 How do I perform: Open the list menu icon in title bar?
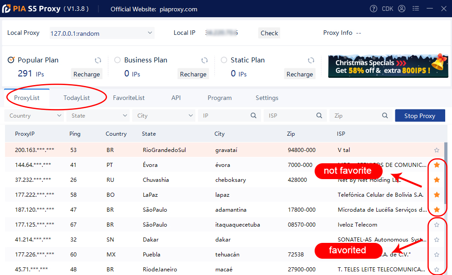pos(415,9)
